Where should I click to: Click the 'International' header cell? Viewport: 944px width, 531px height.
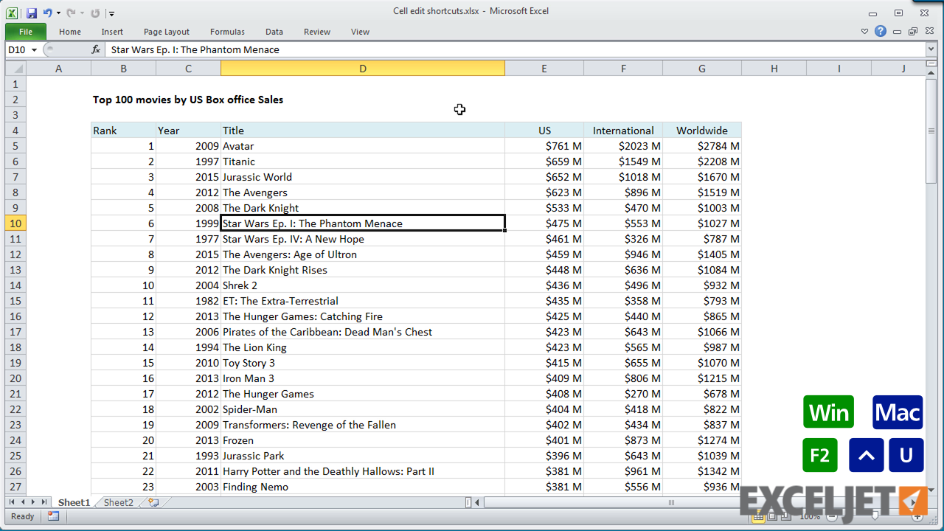[623, 131]
